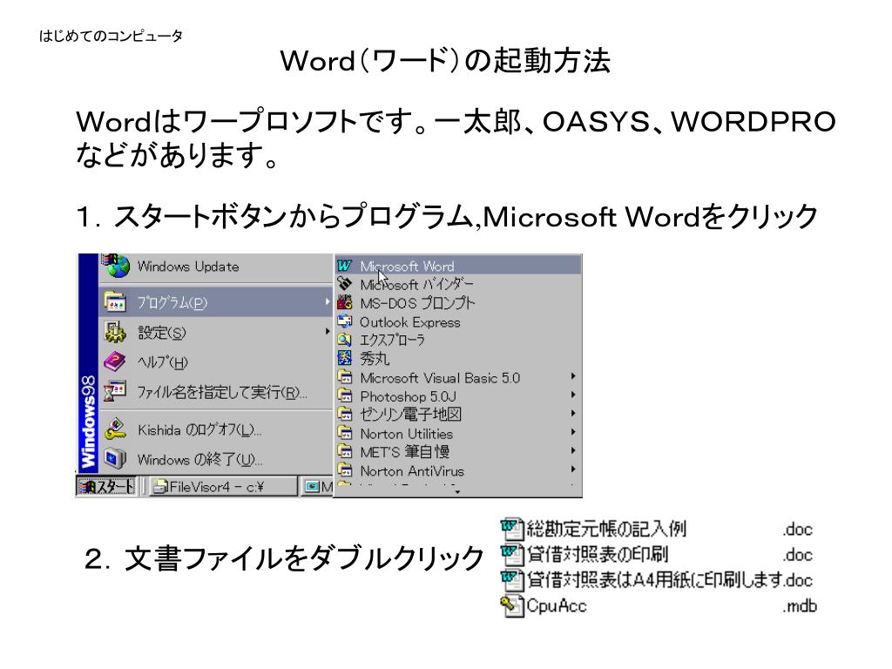Click the MS-DOS プロンプト icon
The image size is (892, 669).
point(344,302)
